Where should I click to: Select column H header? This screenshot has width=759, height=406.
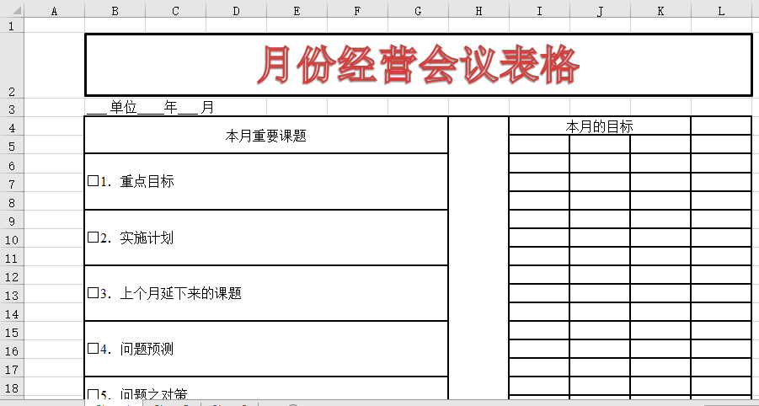pyautogui.click(x=478, y=10)
